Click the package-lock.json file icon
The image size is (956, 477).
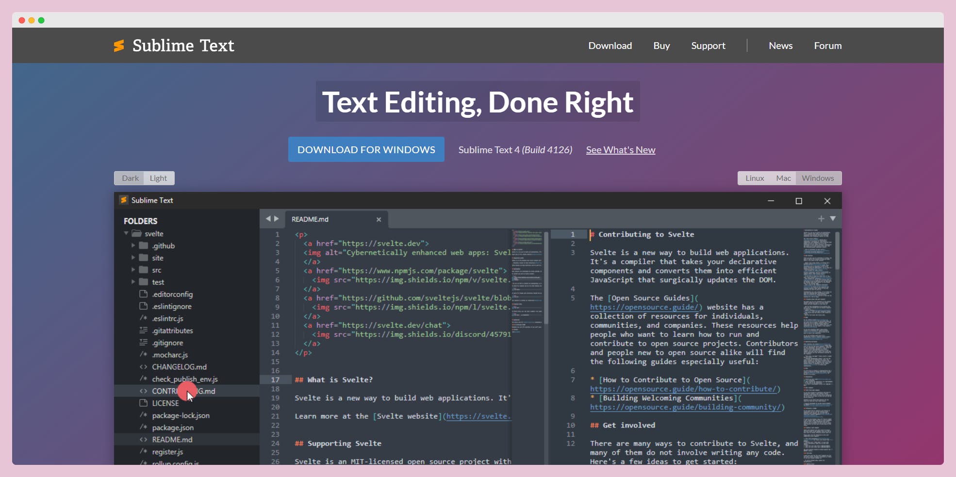point(143,415)
